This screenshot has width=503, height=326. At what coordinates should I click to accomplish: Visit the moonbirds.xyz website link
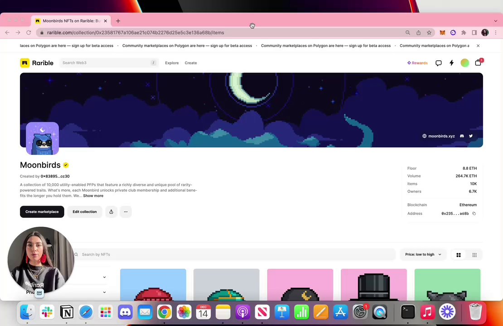[x=438, y=136]
